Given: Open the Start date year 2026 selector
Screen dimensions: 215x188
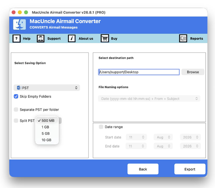Looking at the screenshot, I should pyautogui.click(x=190, y=137).
